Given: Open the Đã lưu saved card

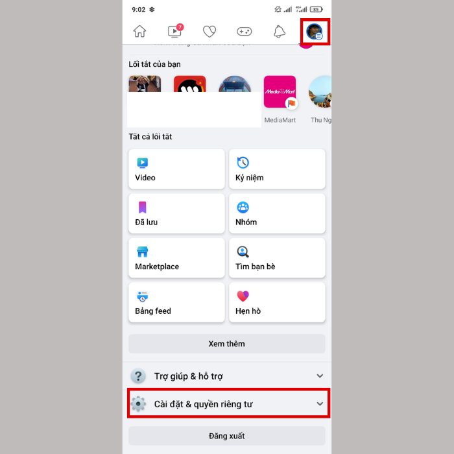Looking at the screenshot, I should click(176, 213).
